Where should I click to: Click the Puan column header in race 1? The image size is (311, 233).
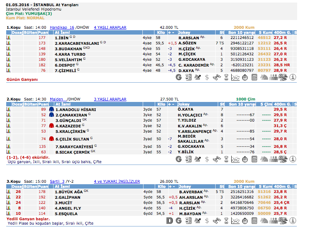(43, 32)
